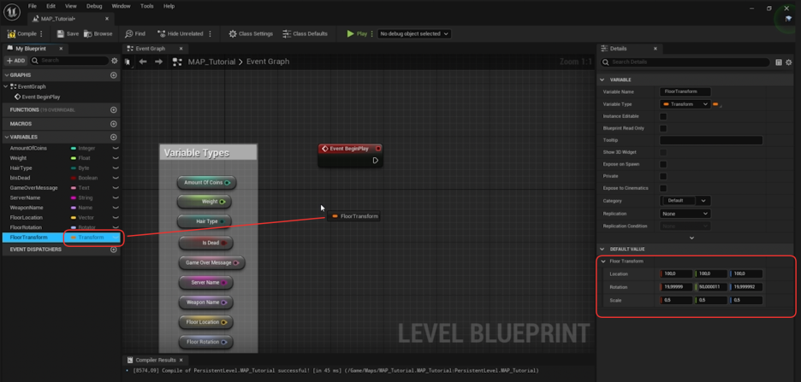Open the Tools menu

coord(147,6)
